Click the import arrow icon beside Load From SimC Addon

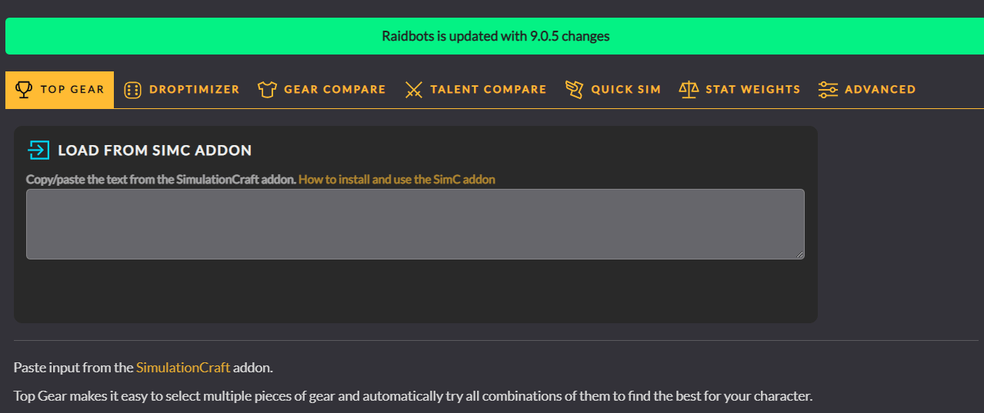(x=38, y=150)
